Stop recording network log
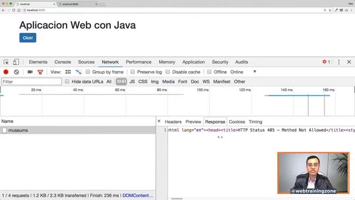355x200 pixels. point(6,72)
